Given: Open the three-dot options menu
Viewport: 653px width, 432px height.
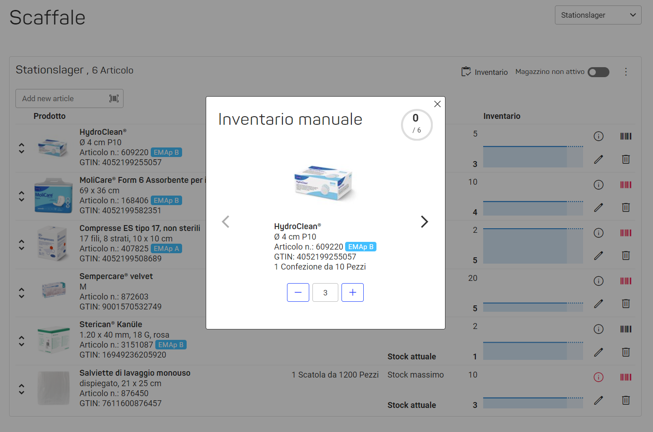Looking at the screenshot, I should 626,72.
